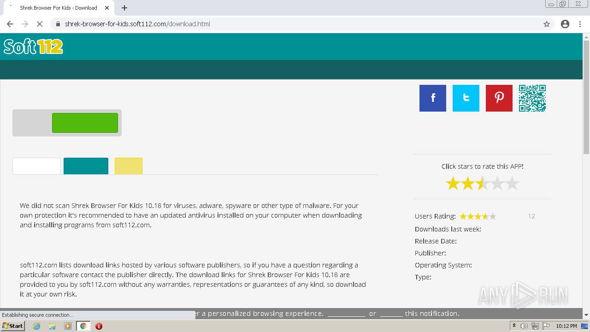590x332 pixels.
Task: Go forward in browser history
Action: point(25,24)
